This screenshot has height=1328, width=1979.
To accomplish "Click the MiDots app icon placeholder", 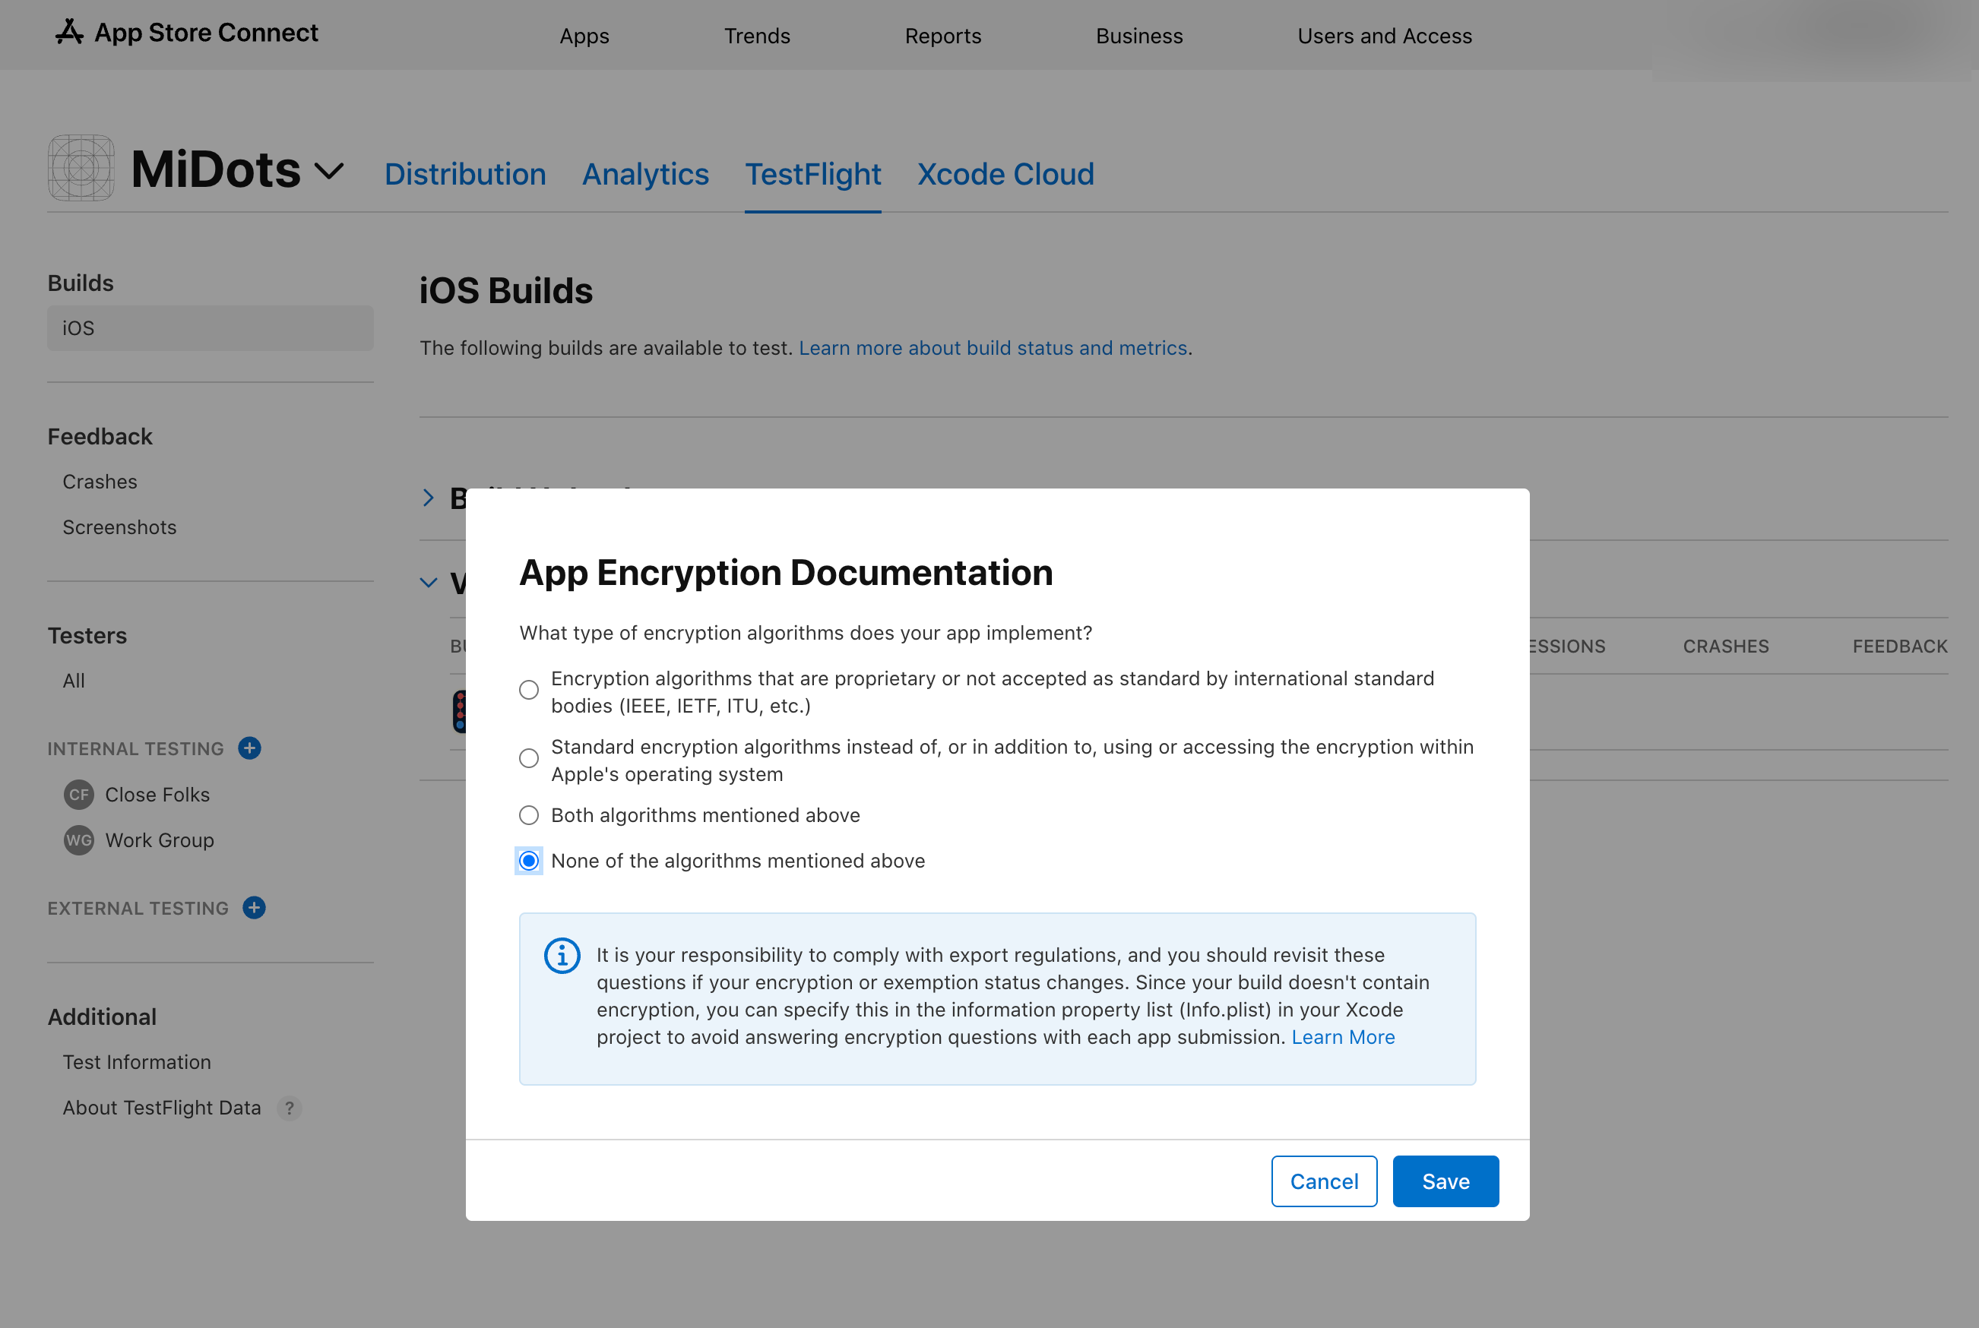I will coord(81,168).
